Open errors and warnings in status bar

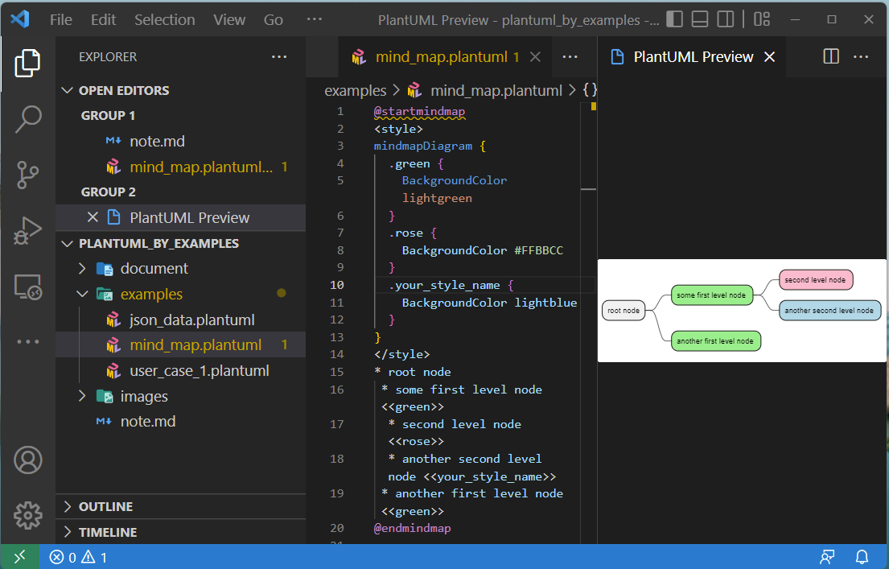78,557
